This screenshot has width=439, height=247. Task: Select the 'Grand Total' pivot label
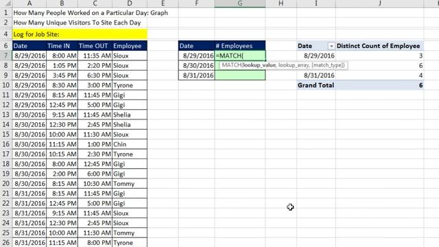316,85
